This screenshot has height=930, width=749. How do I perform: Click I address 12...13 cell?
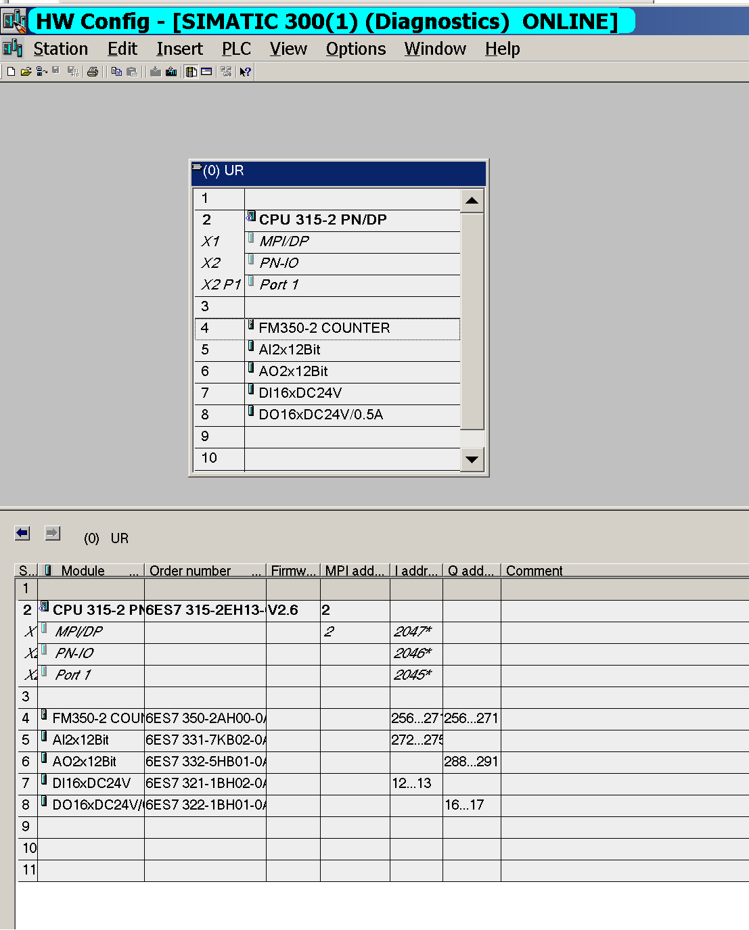pos(416,783)
